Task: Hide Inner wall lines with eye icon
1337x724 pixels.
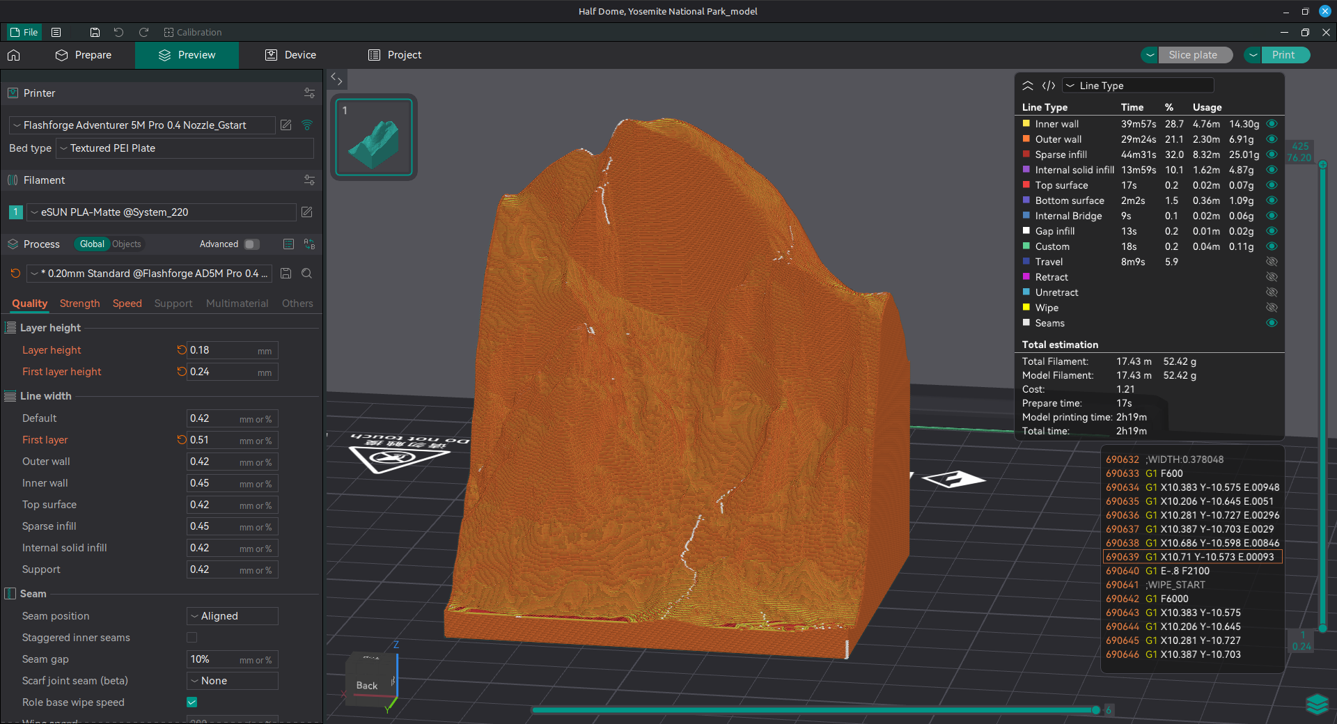Action: [1272, 124]
